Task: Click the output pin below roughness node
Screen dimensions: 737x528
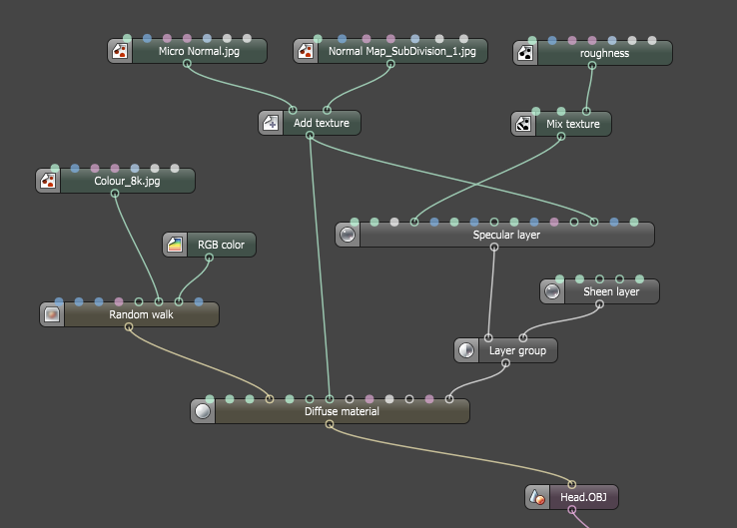Action: (592, 66)
